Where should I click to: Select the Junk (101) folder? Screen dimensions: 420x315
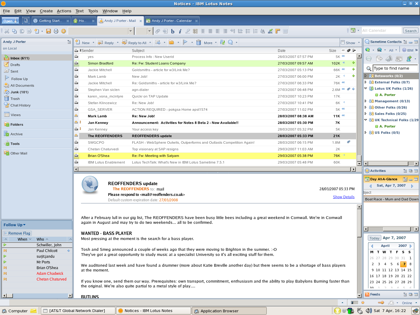pos(19,92)
